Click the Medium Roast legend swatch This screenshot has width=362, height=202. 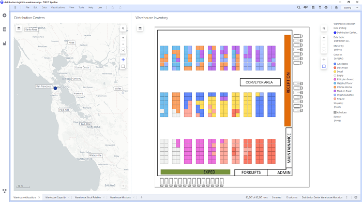335,91
